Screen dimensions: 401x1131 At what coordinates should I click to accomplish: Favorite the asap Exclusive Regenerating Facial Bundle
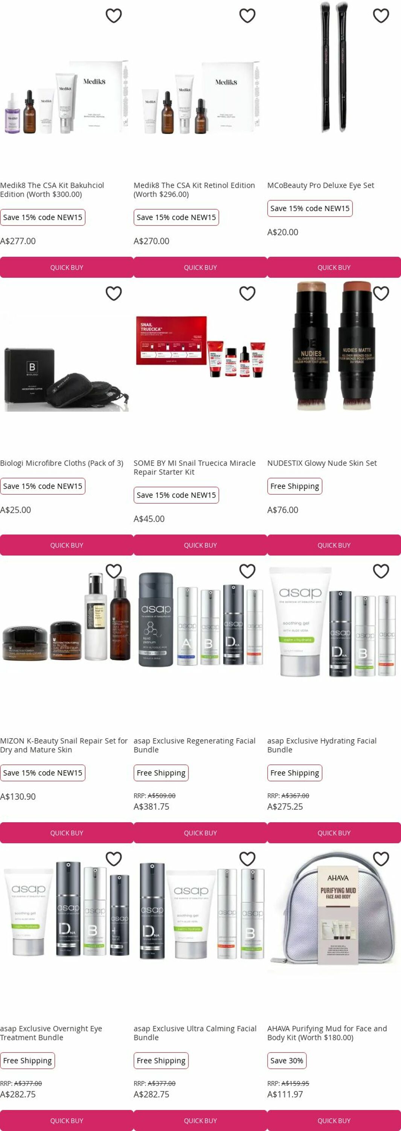coord(247,571)
